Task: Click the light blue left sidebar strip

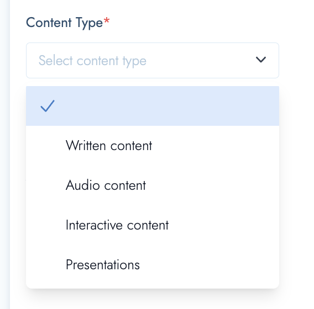Action: pos(5,154)
